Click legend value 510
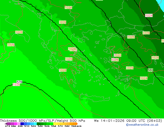 click(x=27, y=126)
